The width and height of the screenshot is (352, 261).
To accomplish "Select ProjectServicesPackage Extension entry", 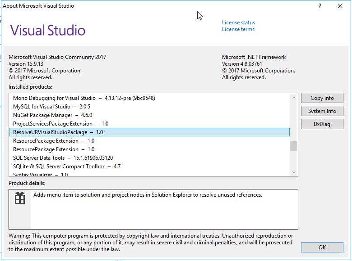I will point(60,124).
